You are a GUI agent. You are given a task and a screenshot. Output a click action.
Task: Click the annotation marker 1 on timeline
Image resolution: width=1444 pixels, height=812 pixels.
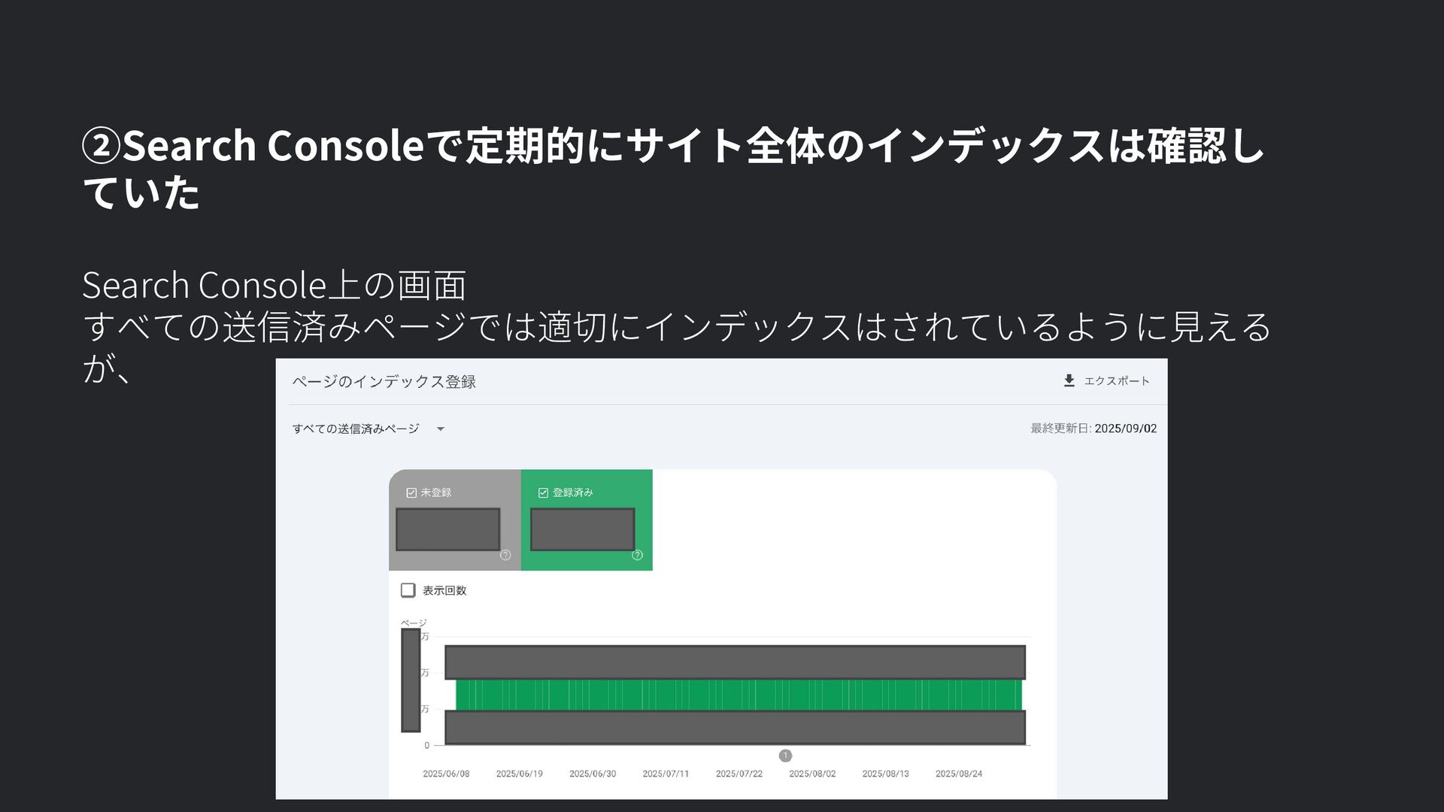point(785,755)
